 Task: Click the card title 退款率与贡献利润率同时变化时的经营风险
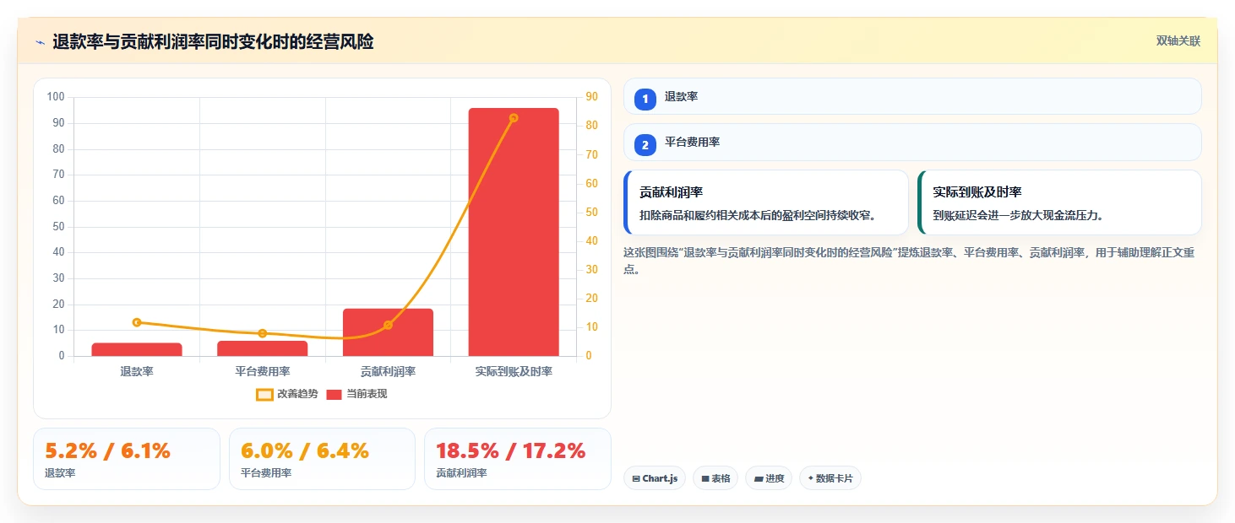(x=213, y=41)
